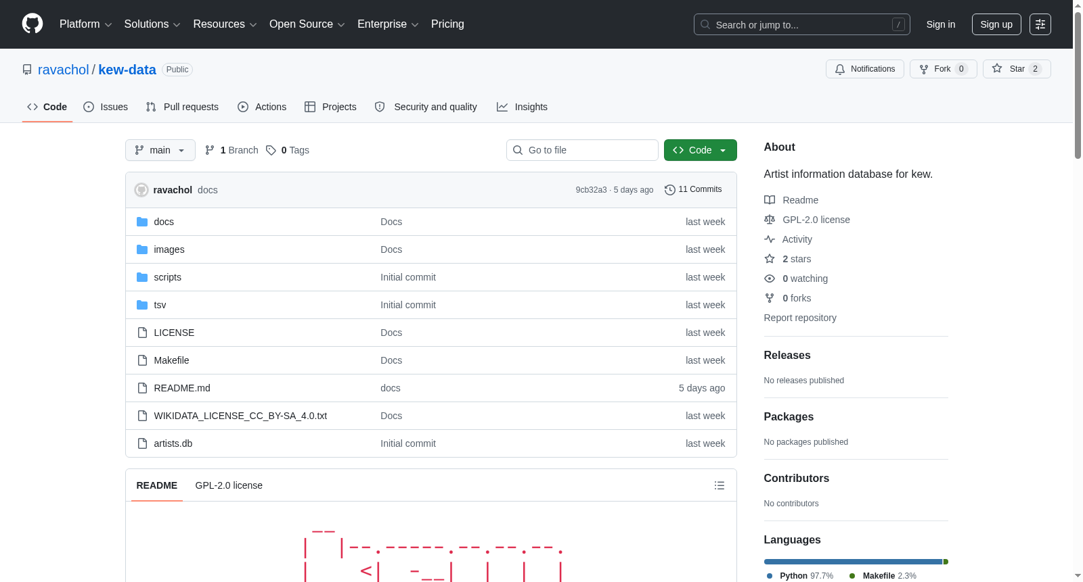Viewport: 1083px width, 582px height.
Task: Star the kew-data repository
Action: pos(1017,69)
